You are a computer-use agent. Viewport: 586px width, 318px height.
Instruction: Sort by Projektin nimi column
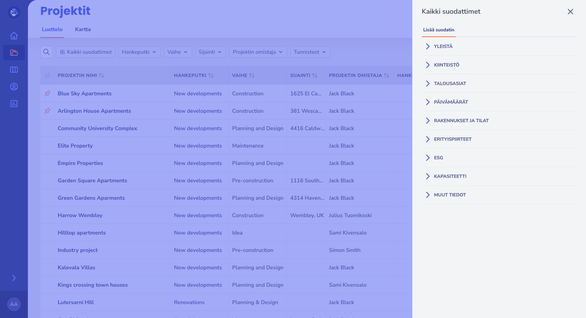click(101, 75)
